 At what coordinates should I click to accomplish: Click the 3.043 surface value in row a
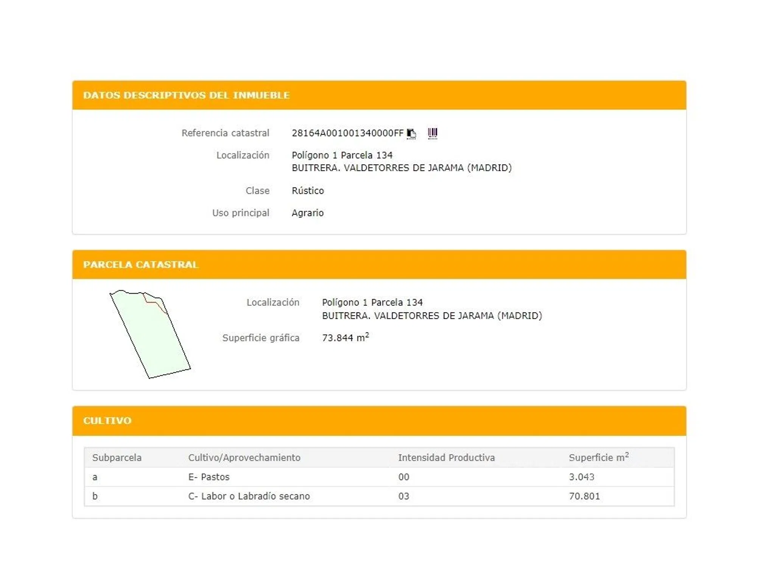581,477
